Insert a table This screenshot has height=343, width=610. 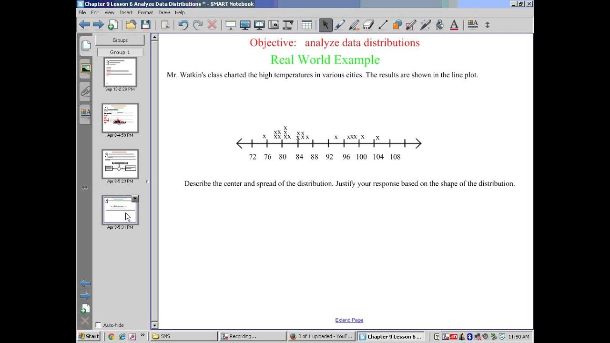click(306, 25)
